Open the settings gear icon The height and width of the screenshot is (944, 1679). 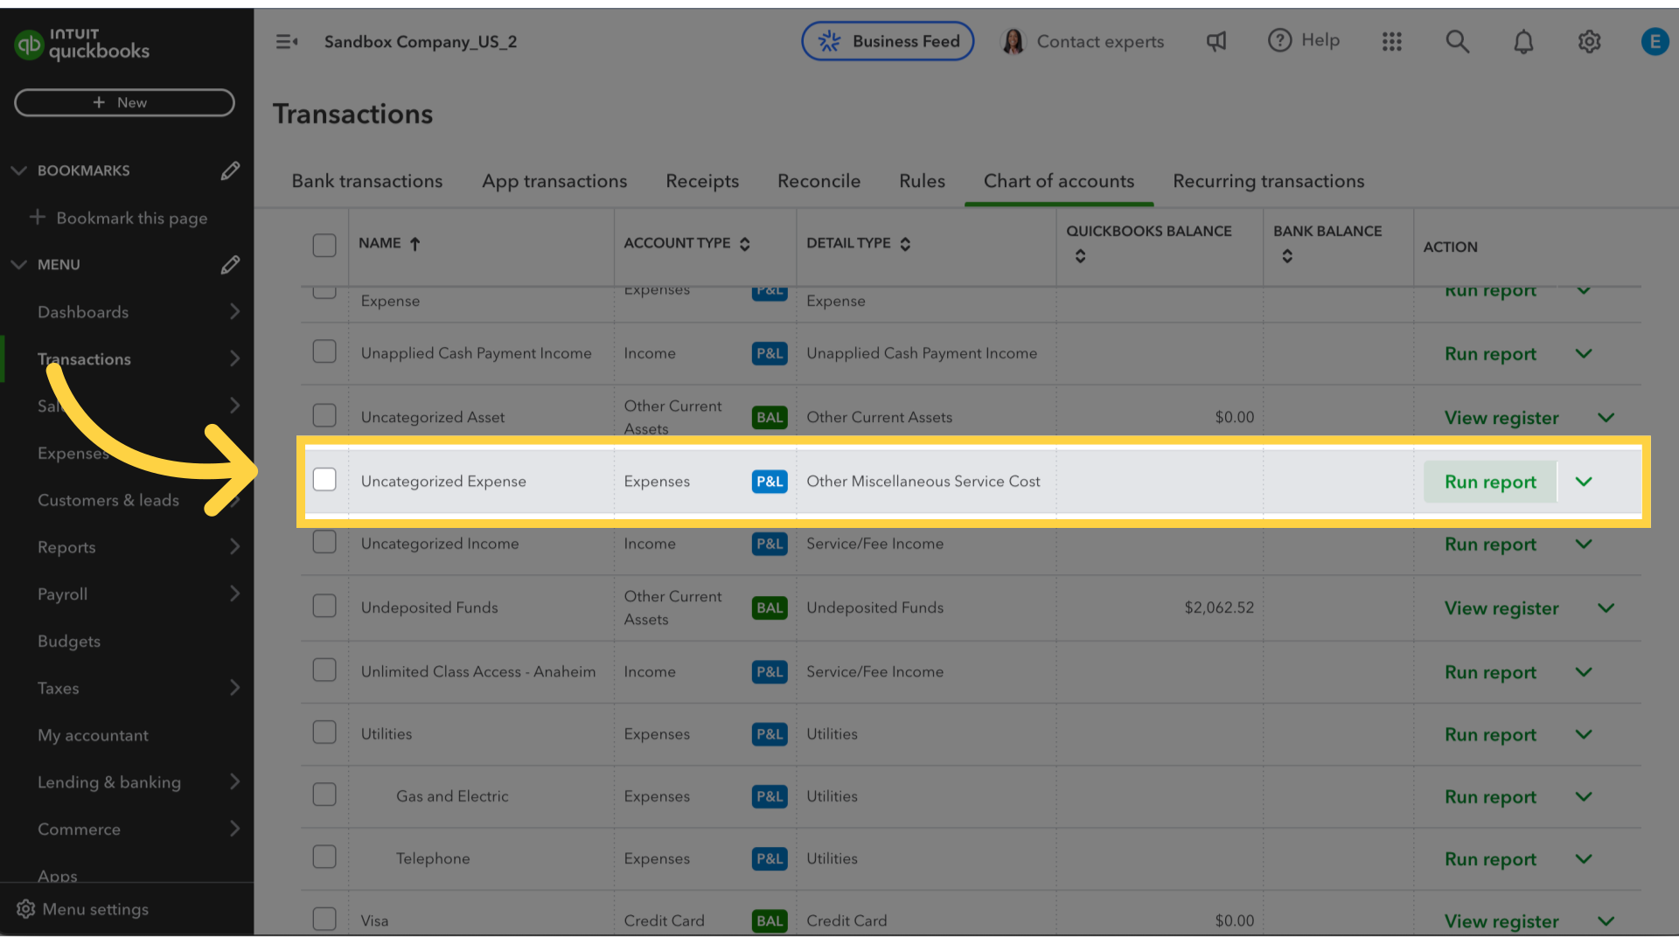coord(1590,41)
